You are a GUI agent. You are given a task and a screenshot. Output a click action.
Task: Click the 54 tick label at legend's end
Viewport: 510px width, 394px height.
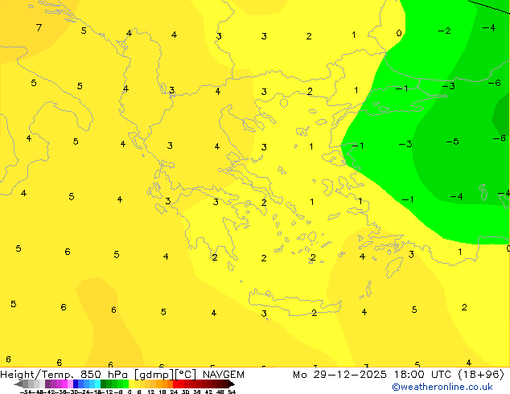[x=232, y=392]
